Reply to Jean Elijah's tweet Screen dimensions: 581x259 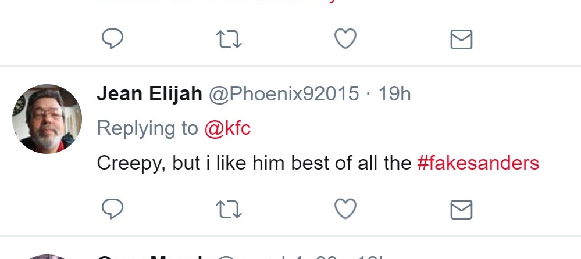112,209
